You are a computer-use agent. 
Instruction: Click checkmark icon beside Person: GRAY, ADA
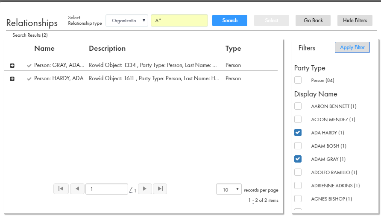pos(29,66)
